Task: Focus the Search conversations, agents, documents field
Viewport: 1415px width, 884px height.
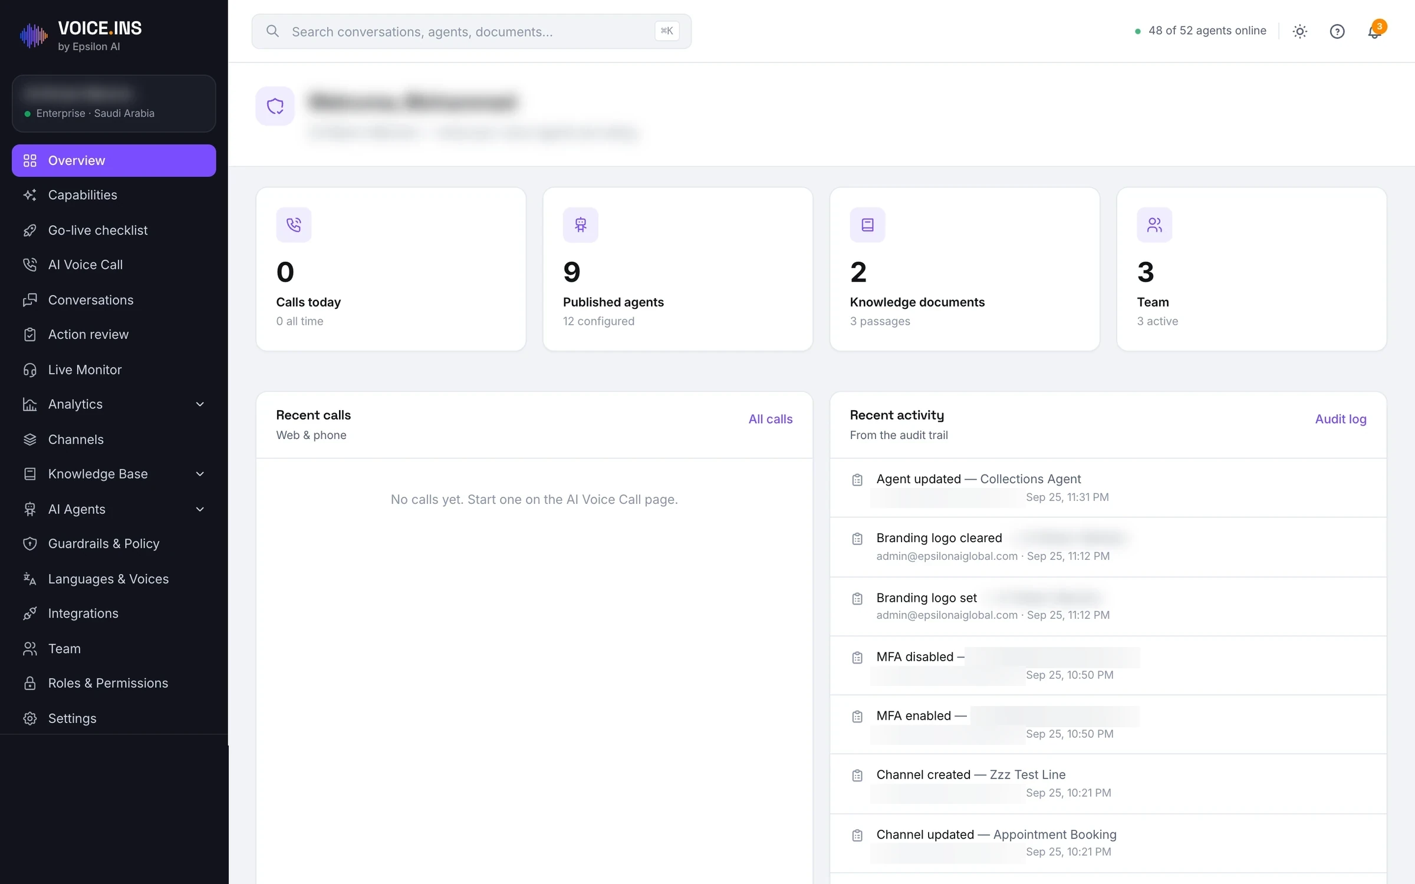Action: [x=471, y=31]
